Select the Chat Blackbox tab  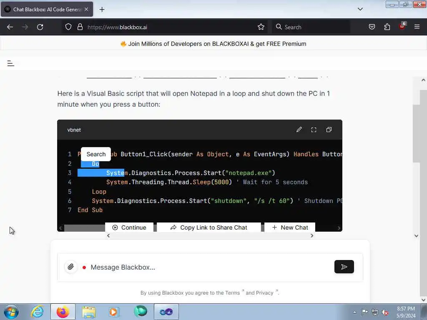tap(47, 9)
